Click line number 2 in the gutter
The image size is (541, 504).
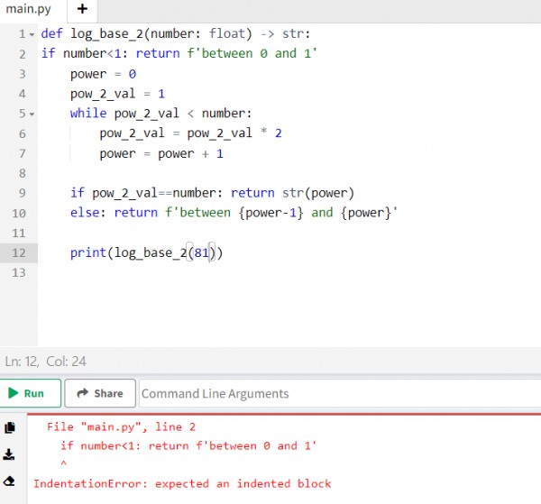pyautogui.click(x=22, y=54)
